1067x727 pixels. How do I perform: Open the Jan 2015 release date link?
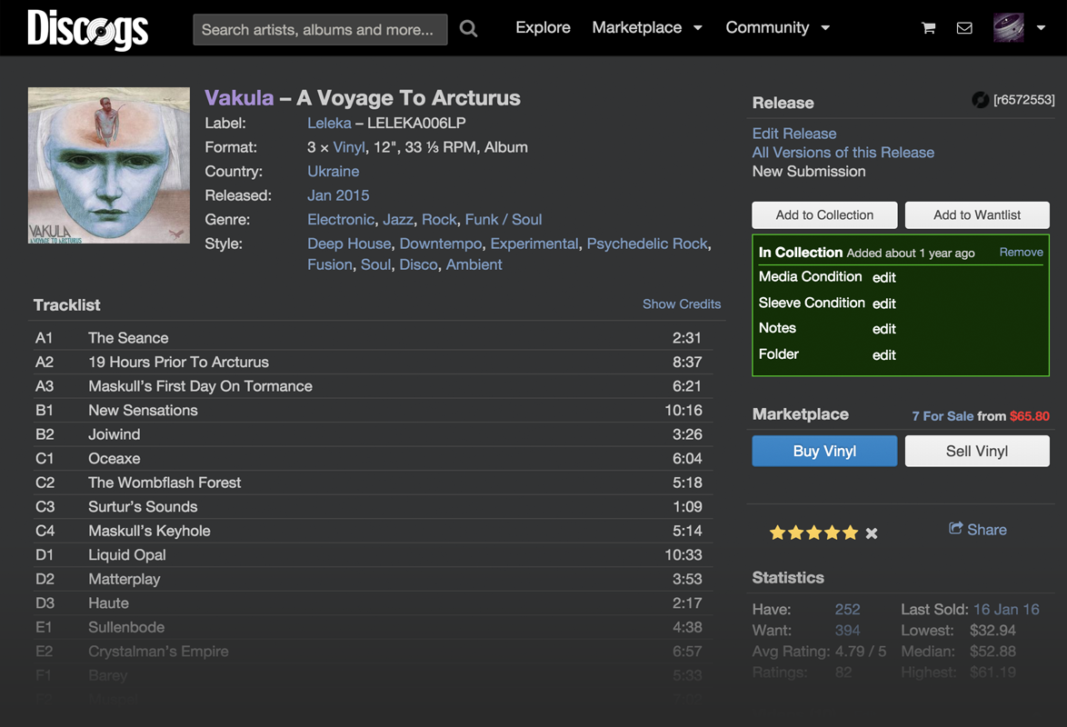pos(338,195)
